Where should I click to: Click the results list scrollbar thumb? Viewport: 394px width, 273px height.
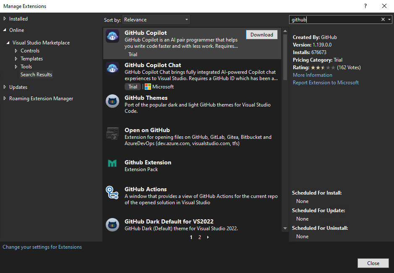click(285, 57)
